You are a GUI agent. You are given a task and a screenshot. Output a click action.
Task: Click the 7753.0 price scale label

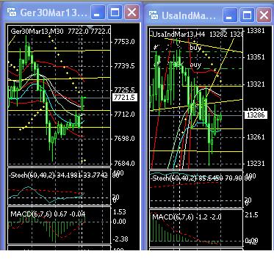point(124,42)
